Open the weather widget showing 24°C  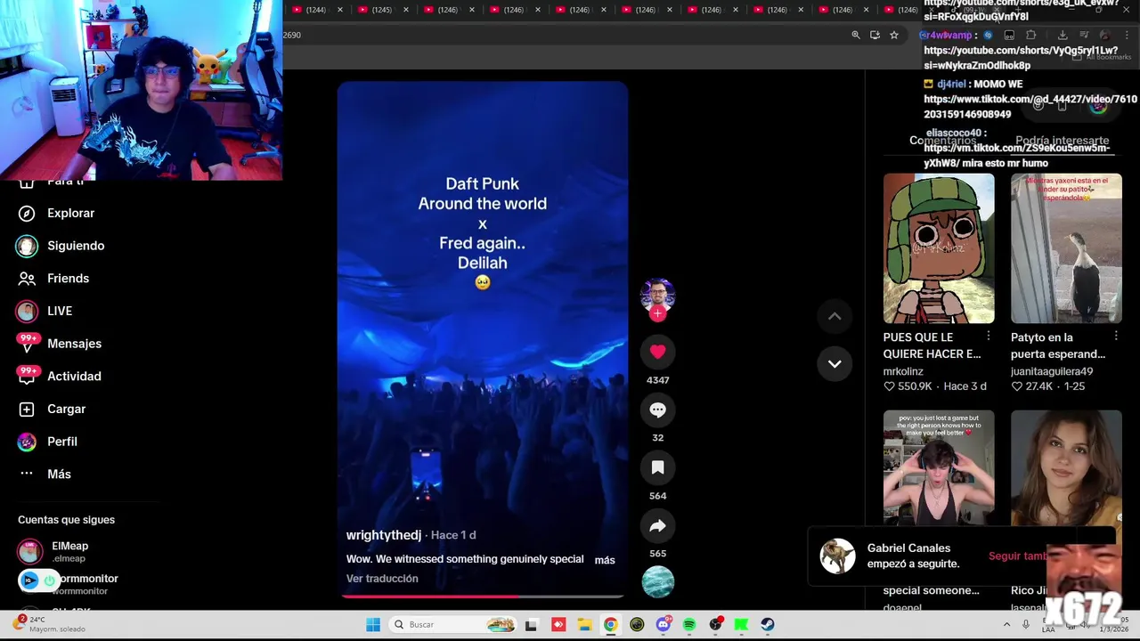point(49,624)
